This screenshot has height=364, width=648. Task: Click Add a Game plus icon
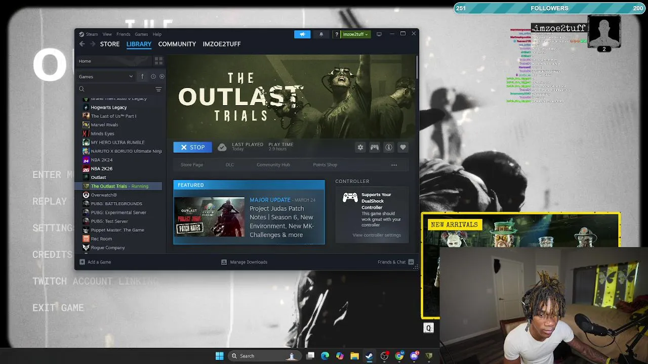coord(82,262)
